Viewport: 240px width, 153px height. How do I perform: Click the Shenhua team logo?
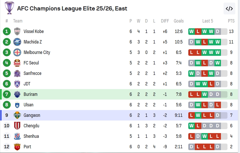17,136
